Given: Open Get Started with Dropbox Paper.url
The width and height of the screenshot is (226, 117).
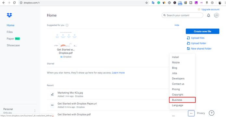Looking at the screenshot, I should [77, 104].
